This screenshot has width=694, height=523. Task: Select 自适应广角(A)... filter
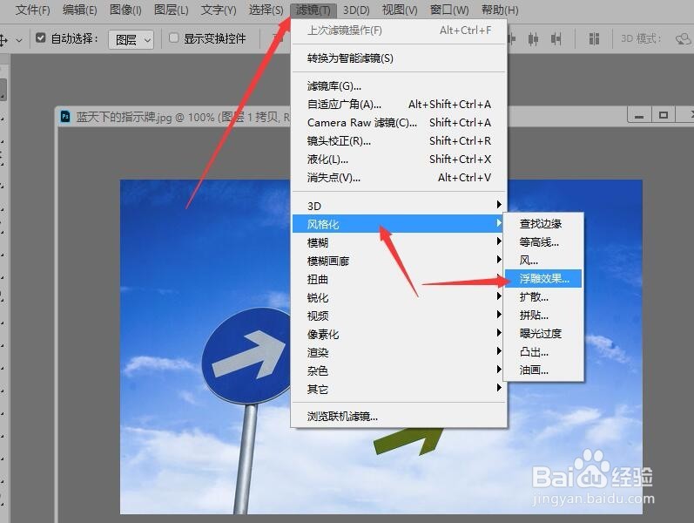pyautogui.click(x=399, y=104)
